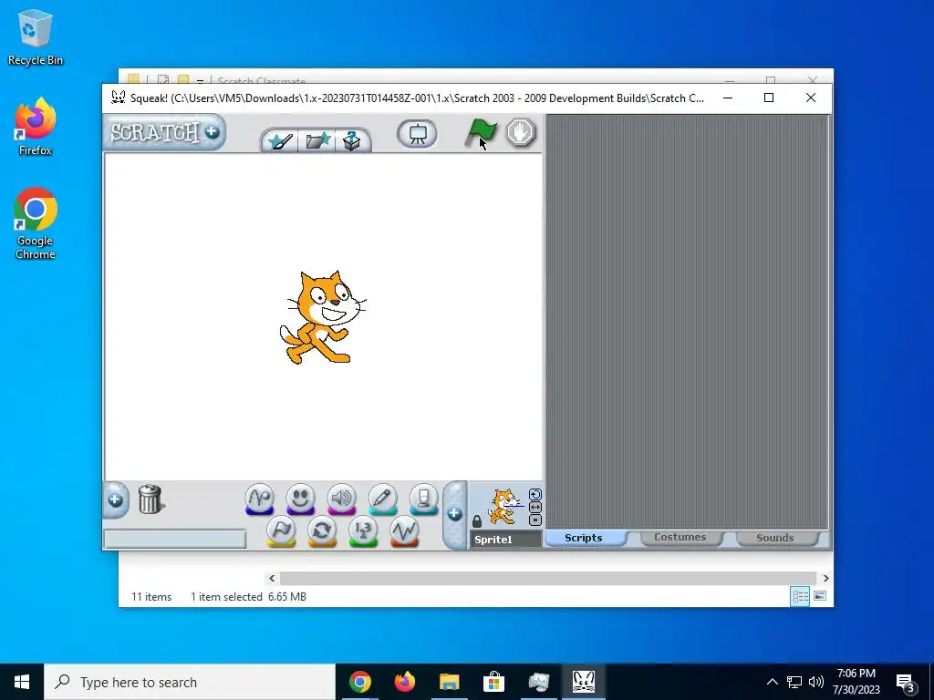Screen dimensions: 934x700
Task: Open the Numbers 123 category bubble
Action: coord(363,531)
